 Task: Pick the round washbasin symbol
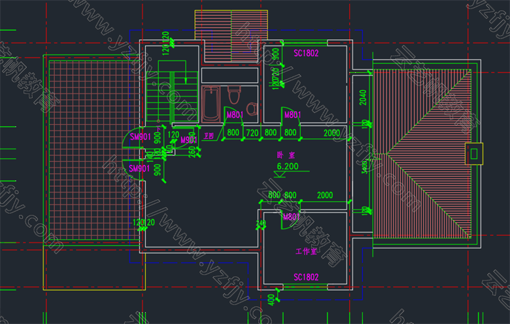click(x=252, y=108)
